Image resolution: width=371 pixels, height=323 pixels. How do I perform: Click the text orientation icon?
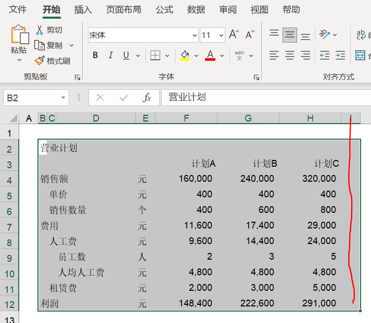click(x=325, y=34)
